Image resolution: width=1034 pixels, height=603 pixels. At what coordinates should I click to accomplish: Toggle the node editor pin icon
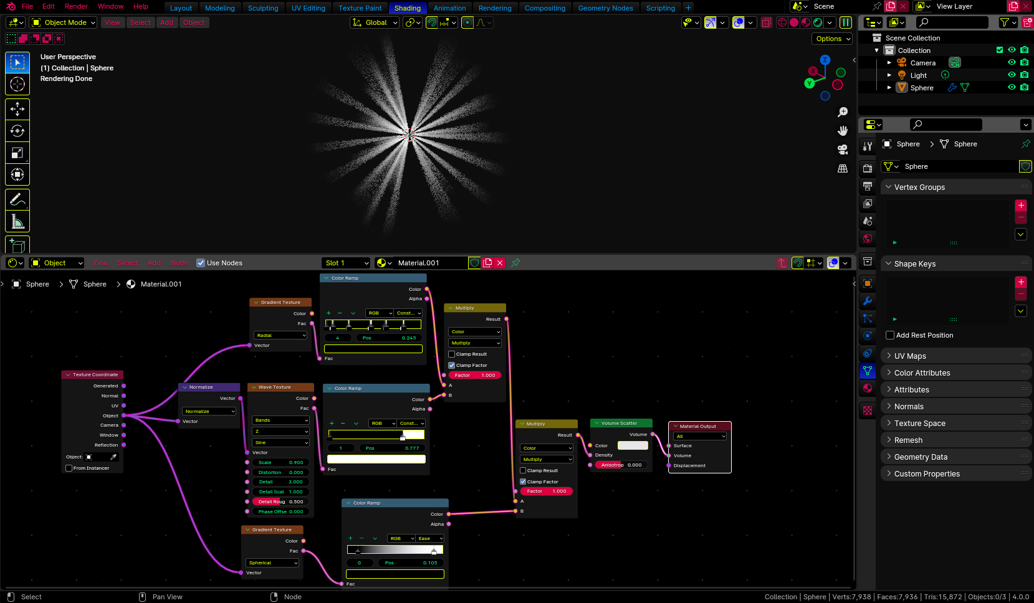tap(515, 263)
